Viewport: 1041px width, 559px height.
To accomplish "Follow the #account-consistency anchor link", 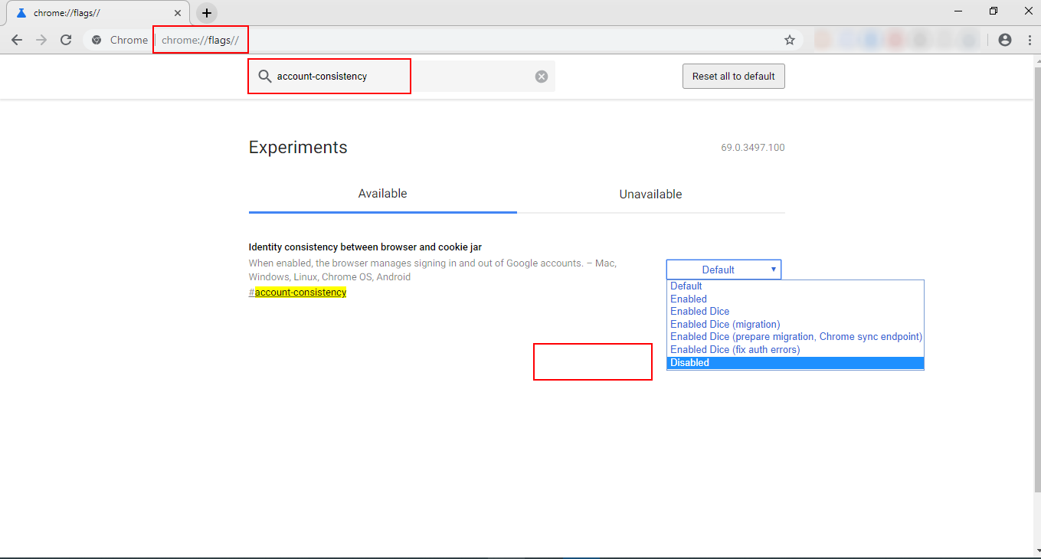I will click(297, 293).
